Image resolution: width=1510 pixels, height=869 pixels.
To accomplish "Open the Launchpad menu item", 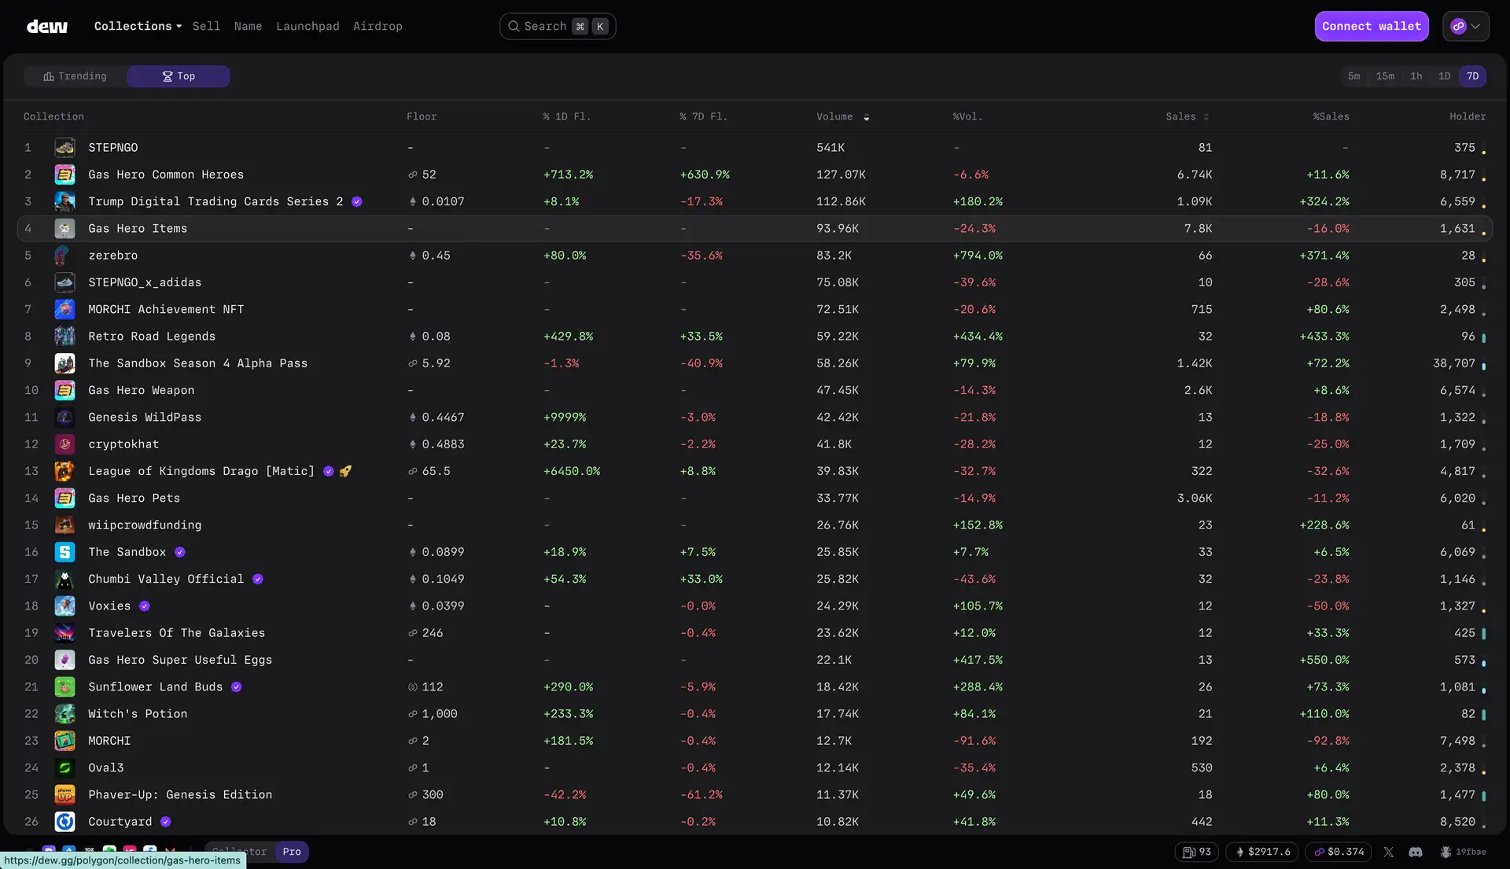I will click(x=308, y=27).
